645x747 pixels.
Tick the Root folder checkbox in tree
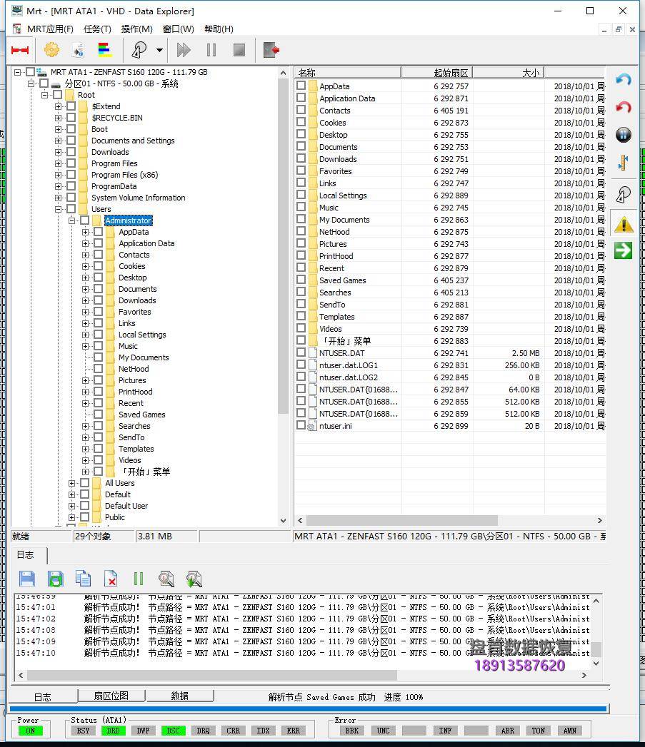click(58, 94)
